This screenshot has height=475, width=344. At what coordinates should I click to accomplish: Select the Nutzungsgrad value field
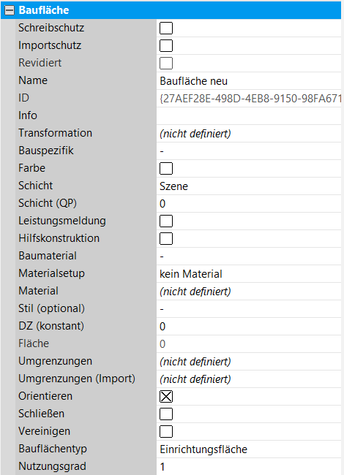pyautogui.click(x=249, y=467)
